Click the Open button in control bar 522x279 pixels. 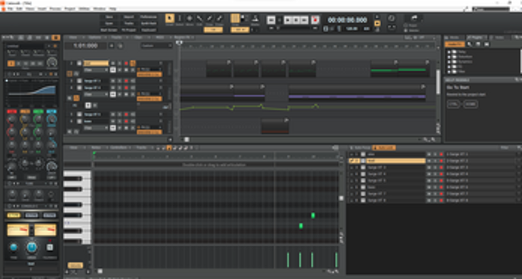[109, 24]
